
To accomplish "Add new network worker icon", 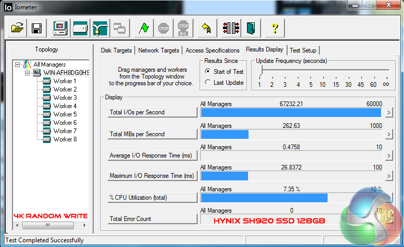I will [100, 28].
